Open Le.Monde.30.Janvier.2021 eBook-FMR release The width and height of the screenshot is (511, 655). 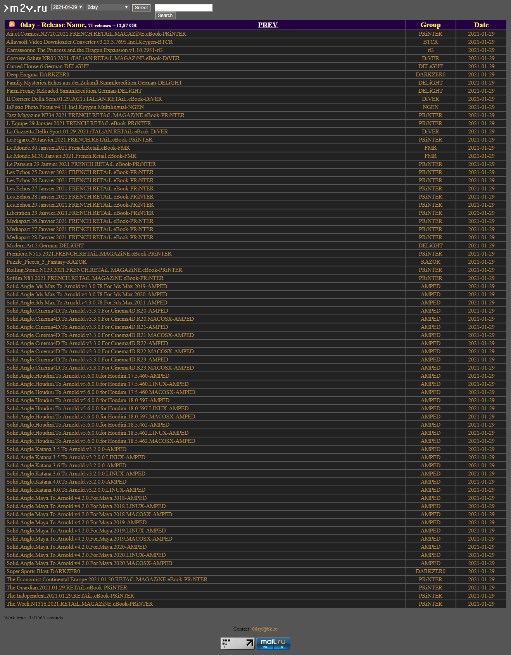(x=68, y=148)
